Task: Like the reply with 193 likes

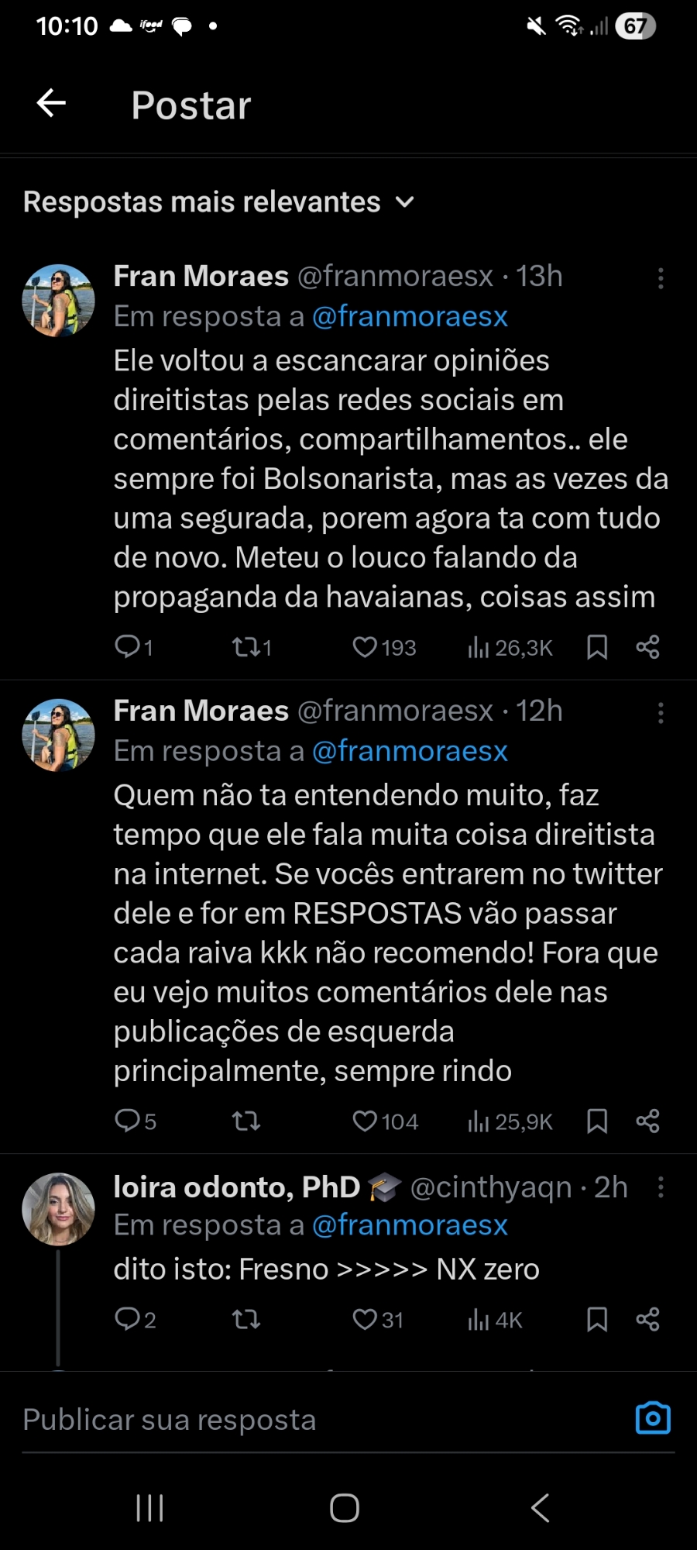Action: tap(365, 647)
